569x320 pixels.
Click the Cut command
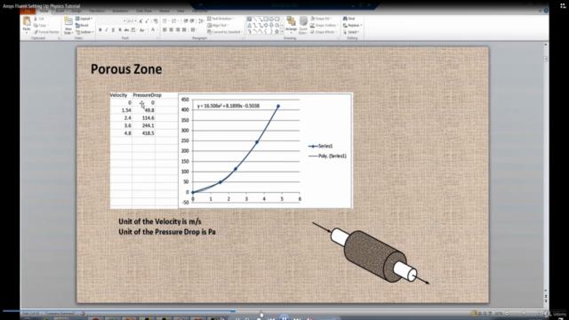(x=38, y=19)
